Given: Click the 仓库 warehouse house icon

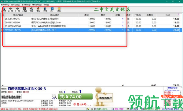Looking at the screenshot, I should point(128,109).
